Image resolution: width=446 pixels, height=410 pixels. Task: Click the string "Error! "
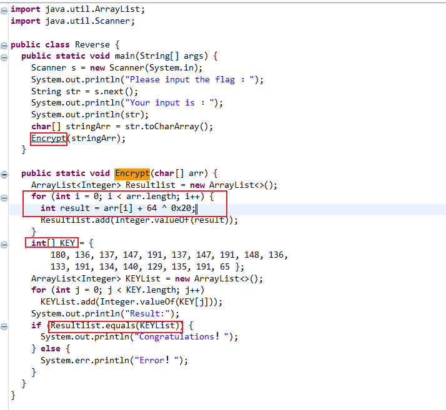pos(156,361)
